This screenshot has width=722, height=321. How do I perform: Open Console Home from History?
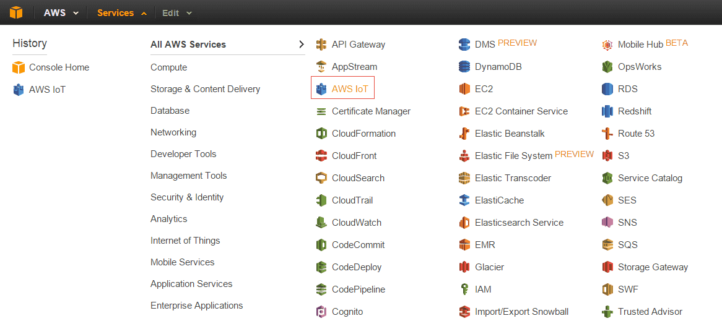[59, 67]
